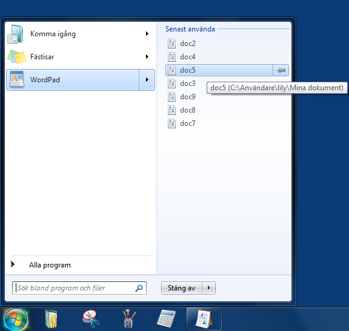This screenshot has height=331, width=349.
Task: Expand Alla program list
Action: click(13, 264)
